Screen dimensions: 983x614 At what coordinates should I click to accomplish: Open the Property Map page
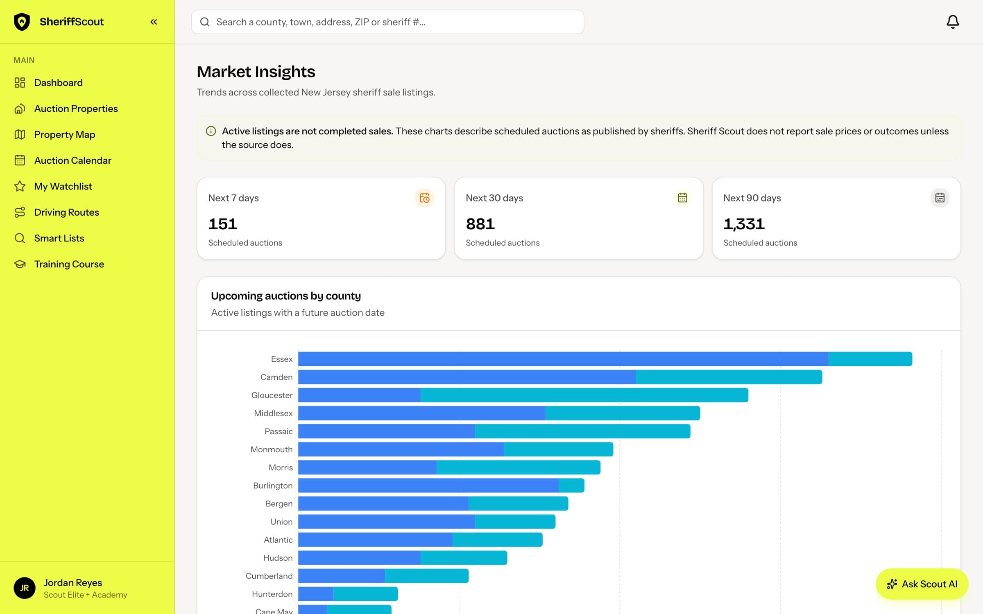87,134
